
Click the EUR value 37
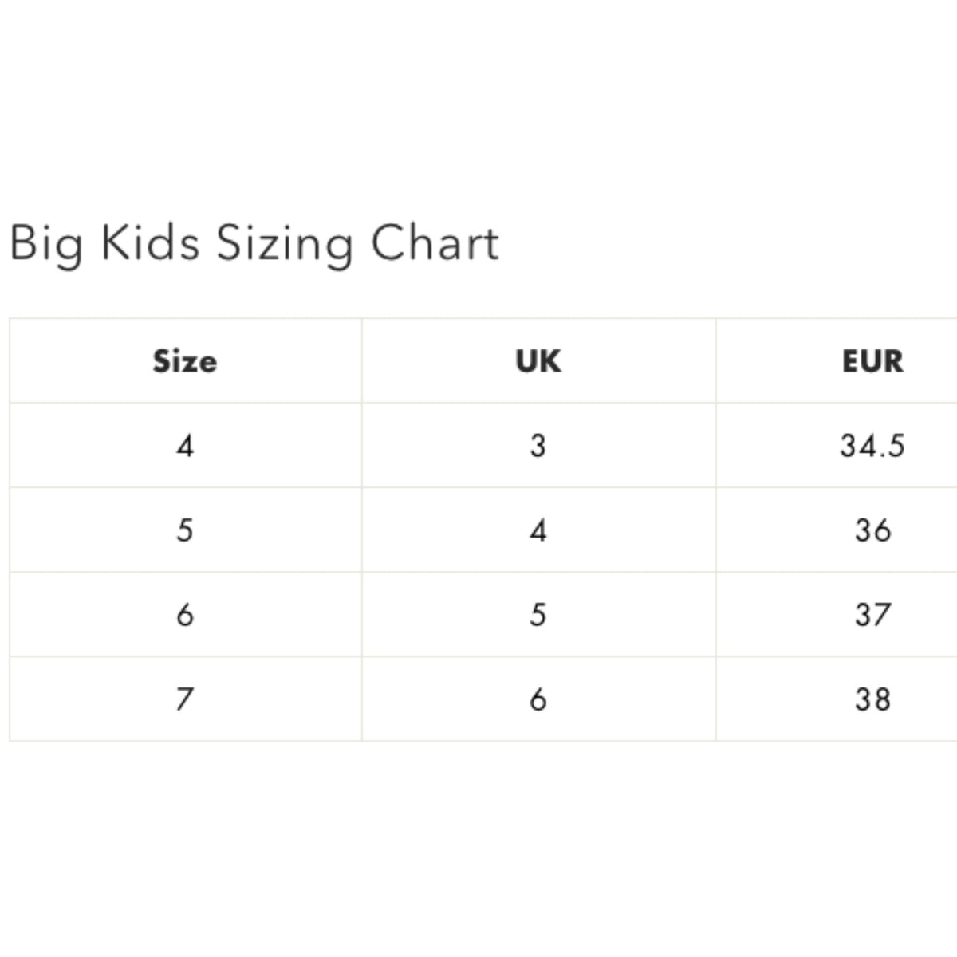(872, 615)
